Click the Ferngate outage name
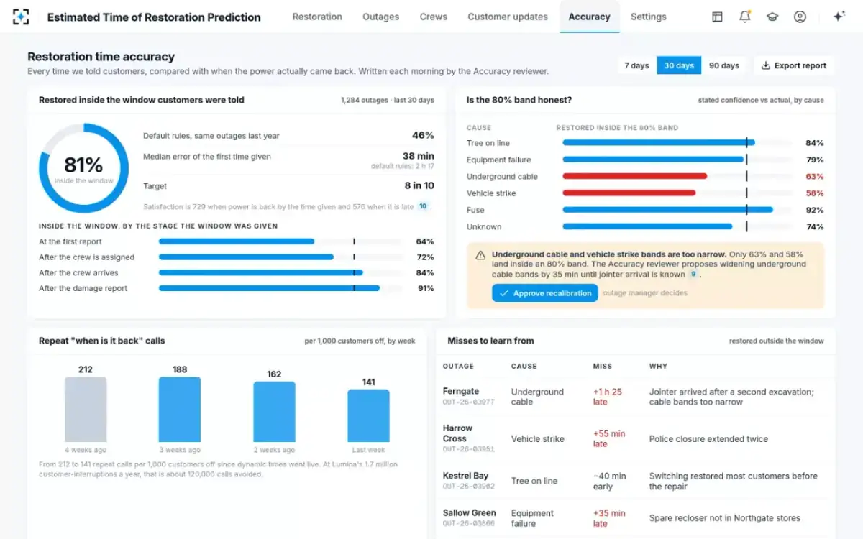 pyautogui.click(x=461, y=391)
